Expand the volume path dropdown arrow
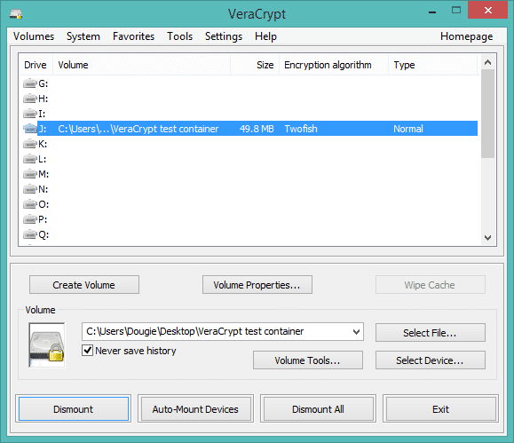The width and height of the screenshot is (514, 443). tap(356, 332)
